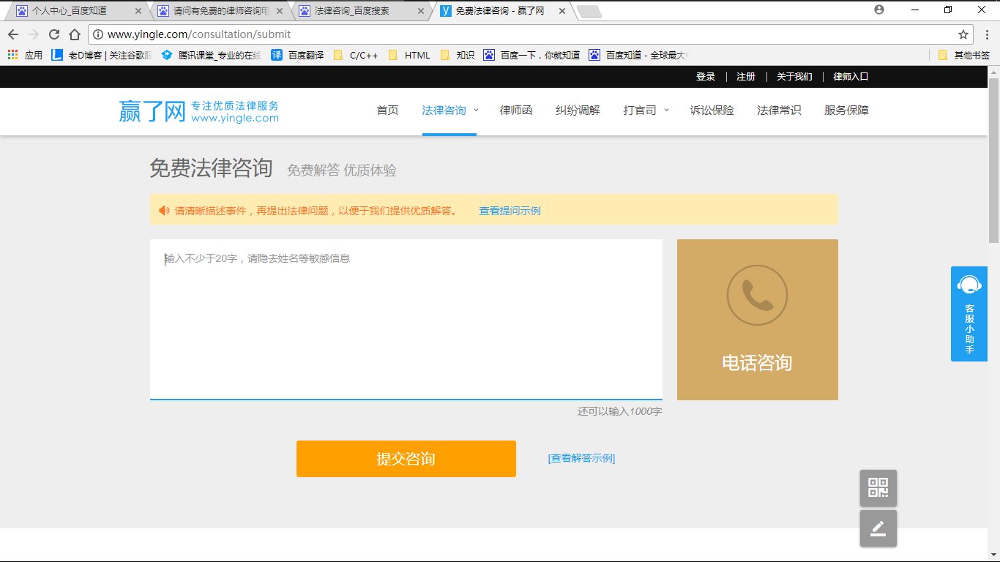Click the back navigation arrow
This screenshot has height=562, width=1000.
tap(13, 34)
